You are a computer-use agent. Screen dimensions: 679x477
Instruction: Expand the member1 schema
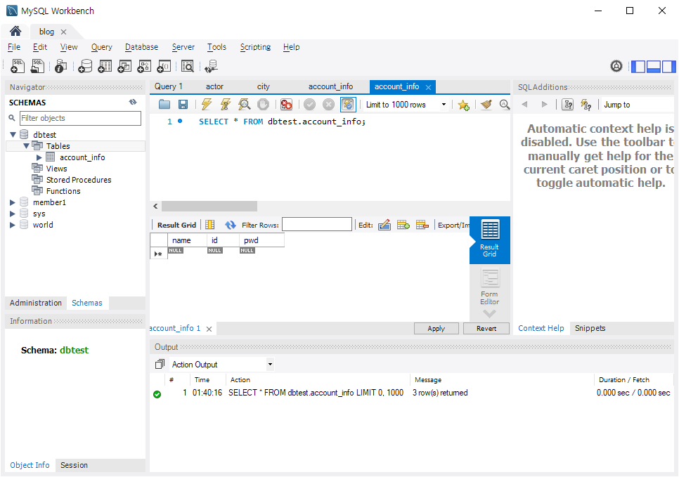point(13,202)
